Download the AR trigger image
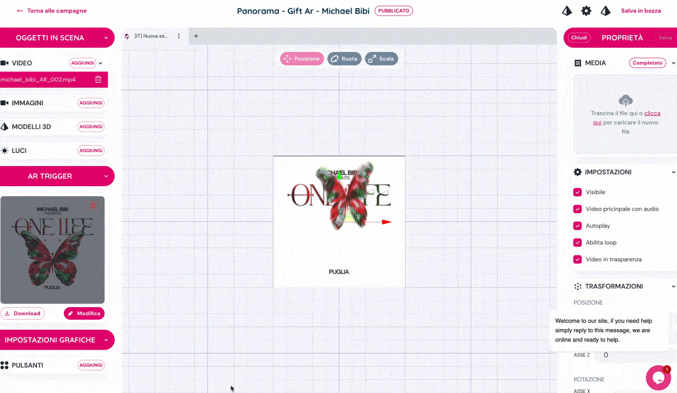 coord(23,313)
